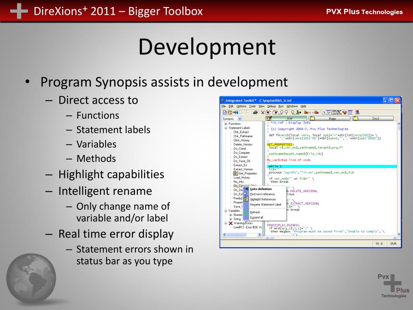Select No_Info statement label

[x=238, y=182]
